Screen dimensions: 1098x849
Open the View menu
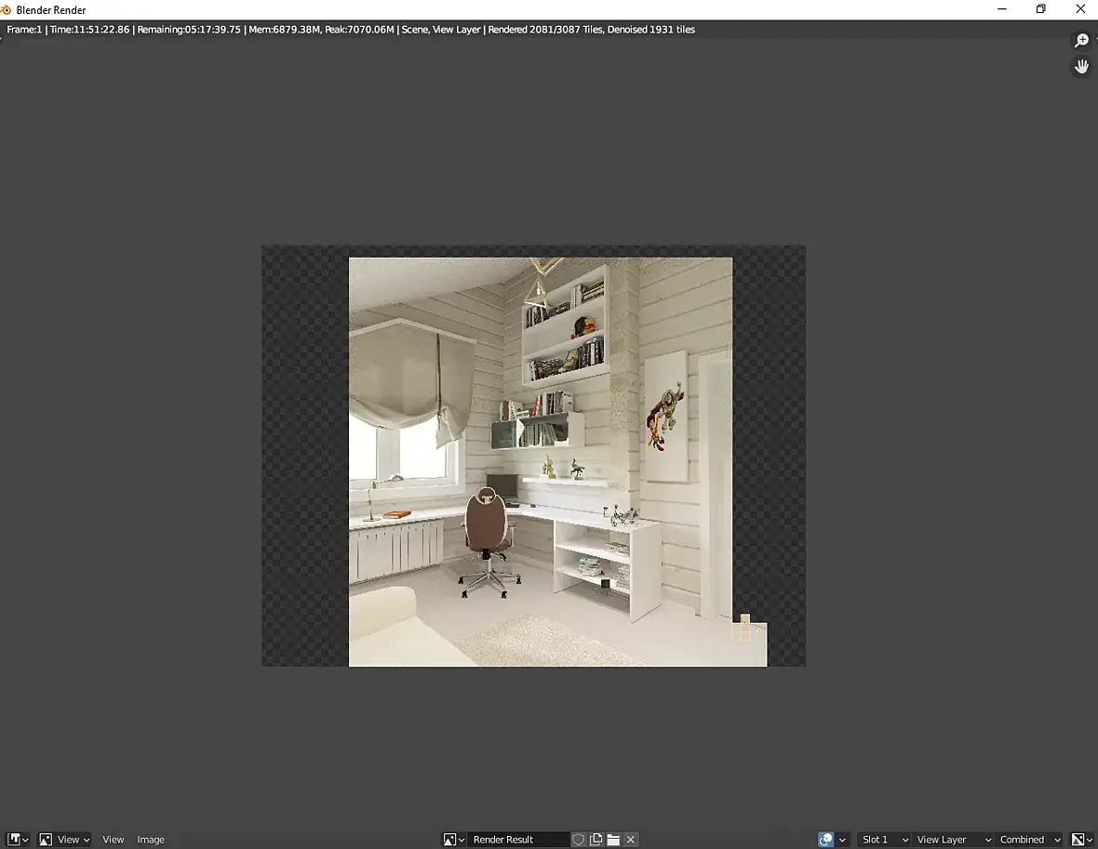click(114, 840)
